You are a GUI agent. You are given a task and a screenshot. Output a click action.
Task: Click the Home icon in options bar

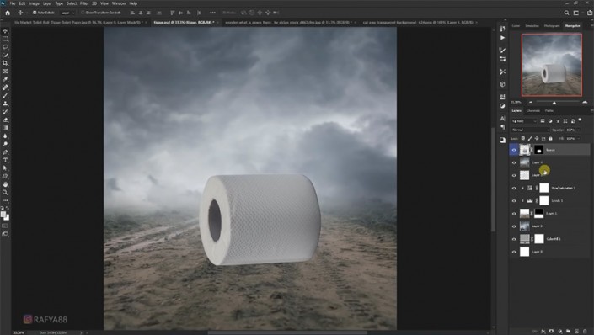(x=8, y=13)
